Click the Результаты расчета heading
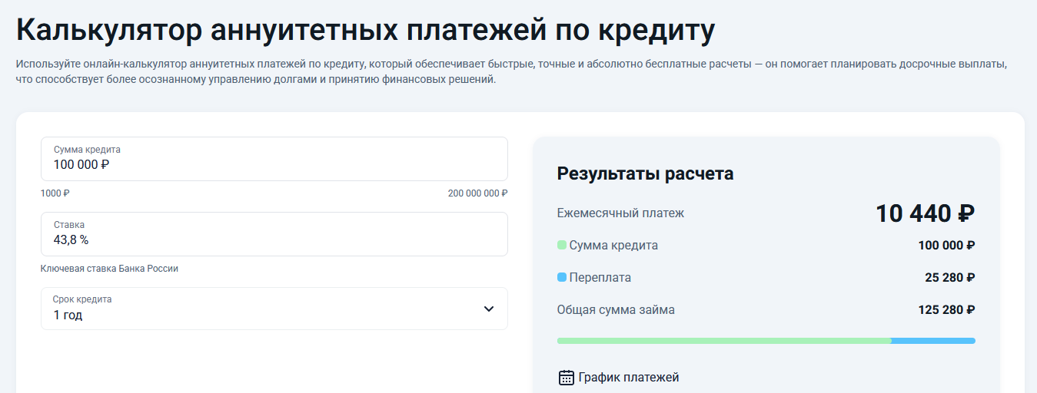This screenshot has width=1037, height=393. [645, 173]
